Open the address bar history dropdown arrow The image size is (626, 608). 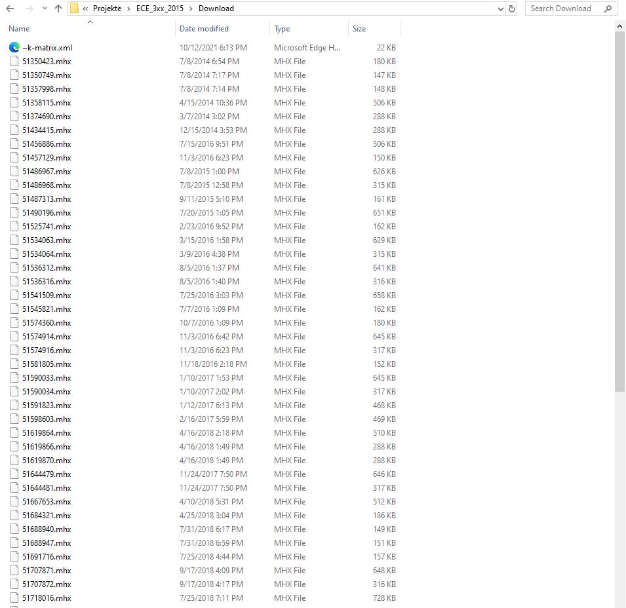(x=500, y=9)
